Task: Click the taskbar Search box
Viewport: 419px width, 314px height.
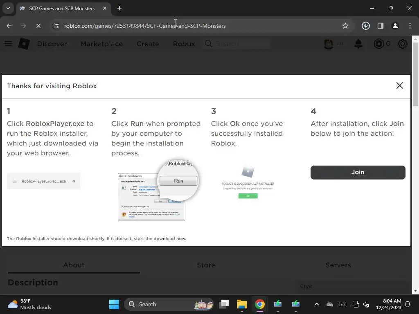Action: (169, 304)
